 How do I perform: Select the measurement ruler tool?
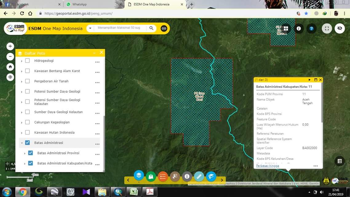(199, 176)
